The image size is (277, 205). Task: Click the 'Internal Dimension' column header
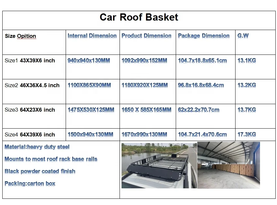tap(92, 36)
